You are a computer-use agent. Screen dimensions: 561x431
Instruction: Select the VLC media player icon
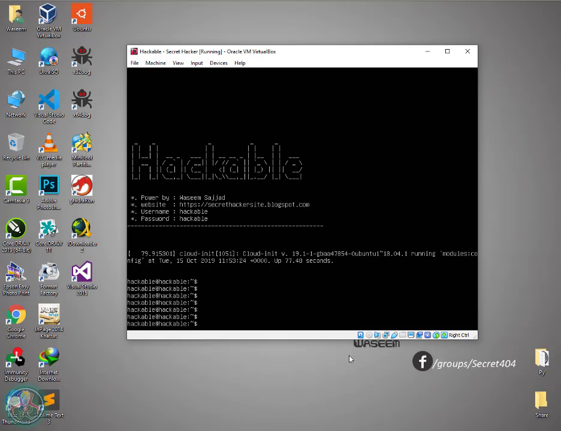[x=49, y=150]
